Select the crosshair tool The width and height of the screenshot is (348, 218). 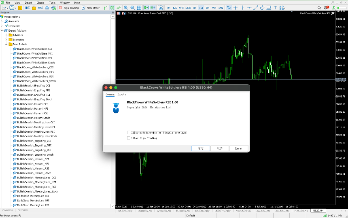coord(236,8)
